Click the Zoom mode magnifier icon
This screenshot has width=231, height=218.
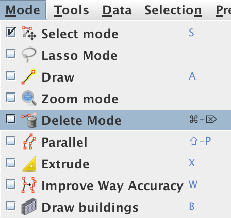click(x=29, y=98)
